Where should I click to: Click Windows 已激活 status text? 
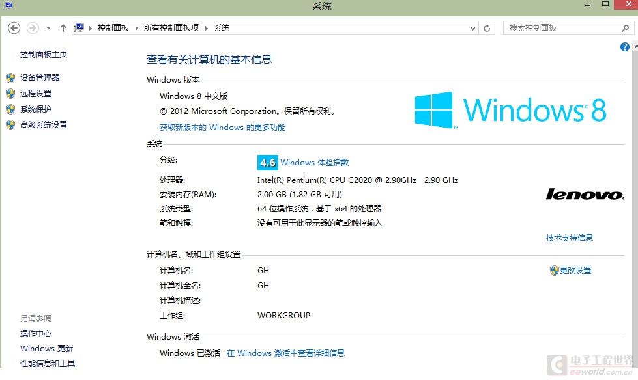tap(190, 353)
